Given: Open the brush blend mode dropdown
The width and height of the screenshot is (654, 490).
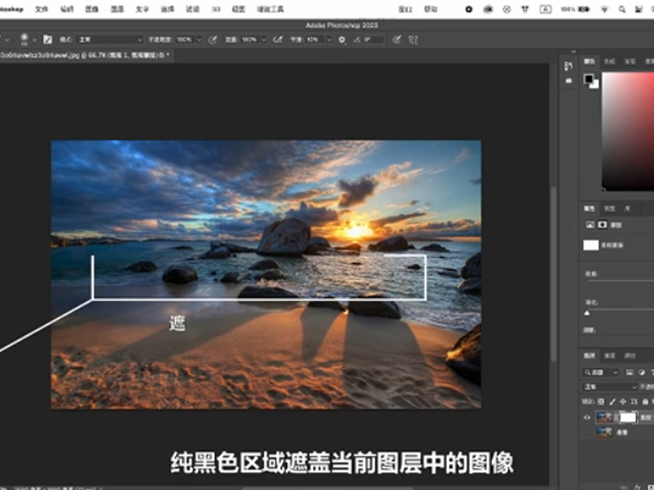Looking at the screenshot, I should pyautogui.click(x=110, y=39).
